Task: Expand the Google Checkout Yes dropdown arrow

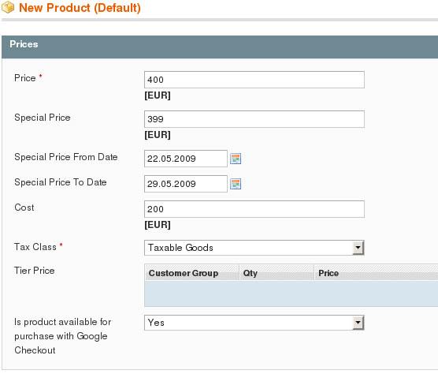Action: 358,323
